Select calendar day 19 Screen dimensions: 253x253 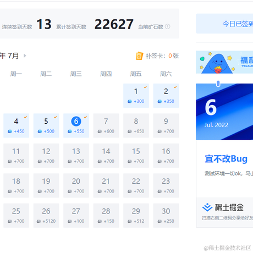pos(46,185)
